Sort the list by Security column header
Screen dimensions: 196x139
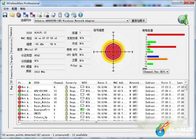pos(72,83)
